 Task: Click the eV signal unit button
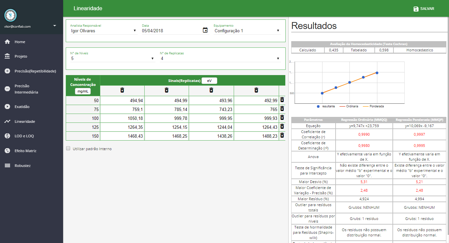coord(209,81)
